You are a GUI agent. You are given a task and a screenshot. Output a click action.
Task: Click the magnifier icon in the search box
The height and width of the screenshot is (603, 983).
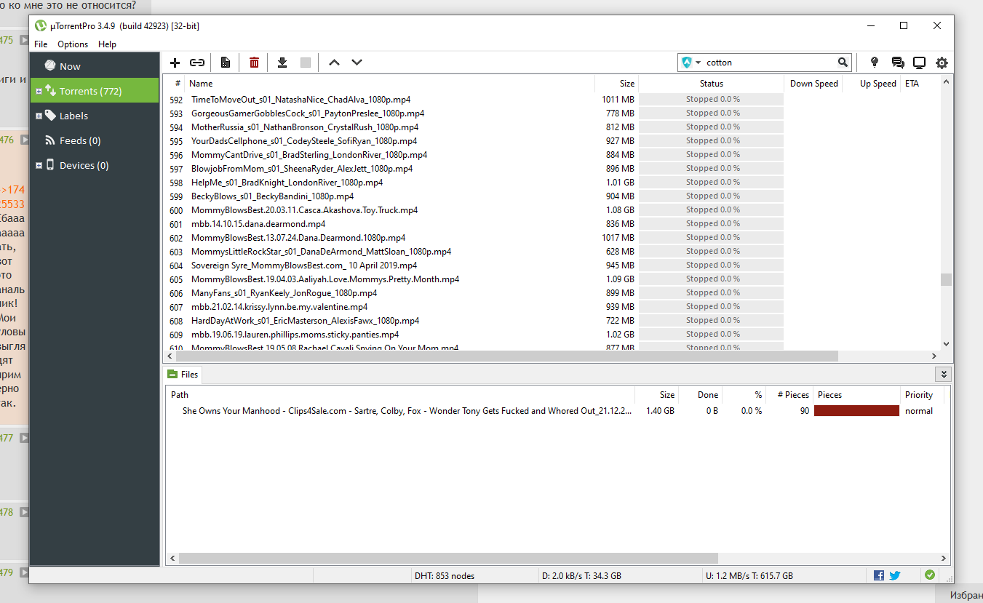tap(843, 63)
